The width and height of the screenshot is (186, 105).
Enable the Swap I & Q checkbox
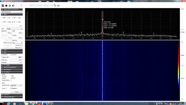[x=22, y=48]
